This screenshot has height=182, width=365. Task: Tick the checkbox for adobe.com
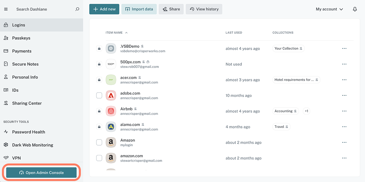(99, 96)
